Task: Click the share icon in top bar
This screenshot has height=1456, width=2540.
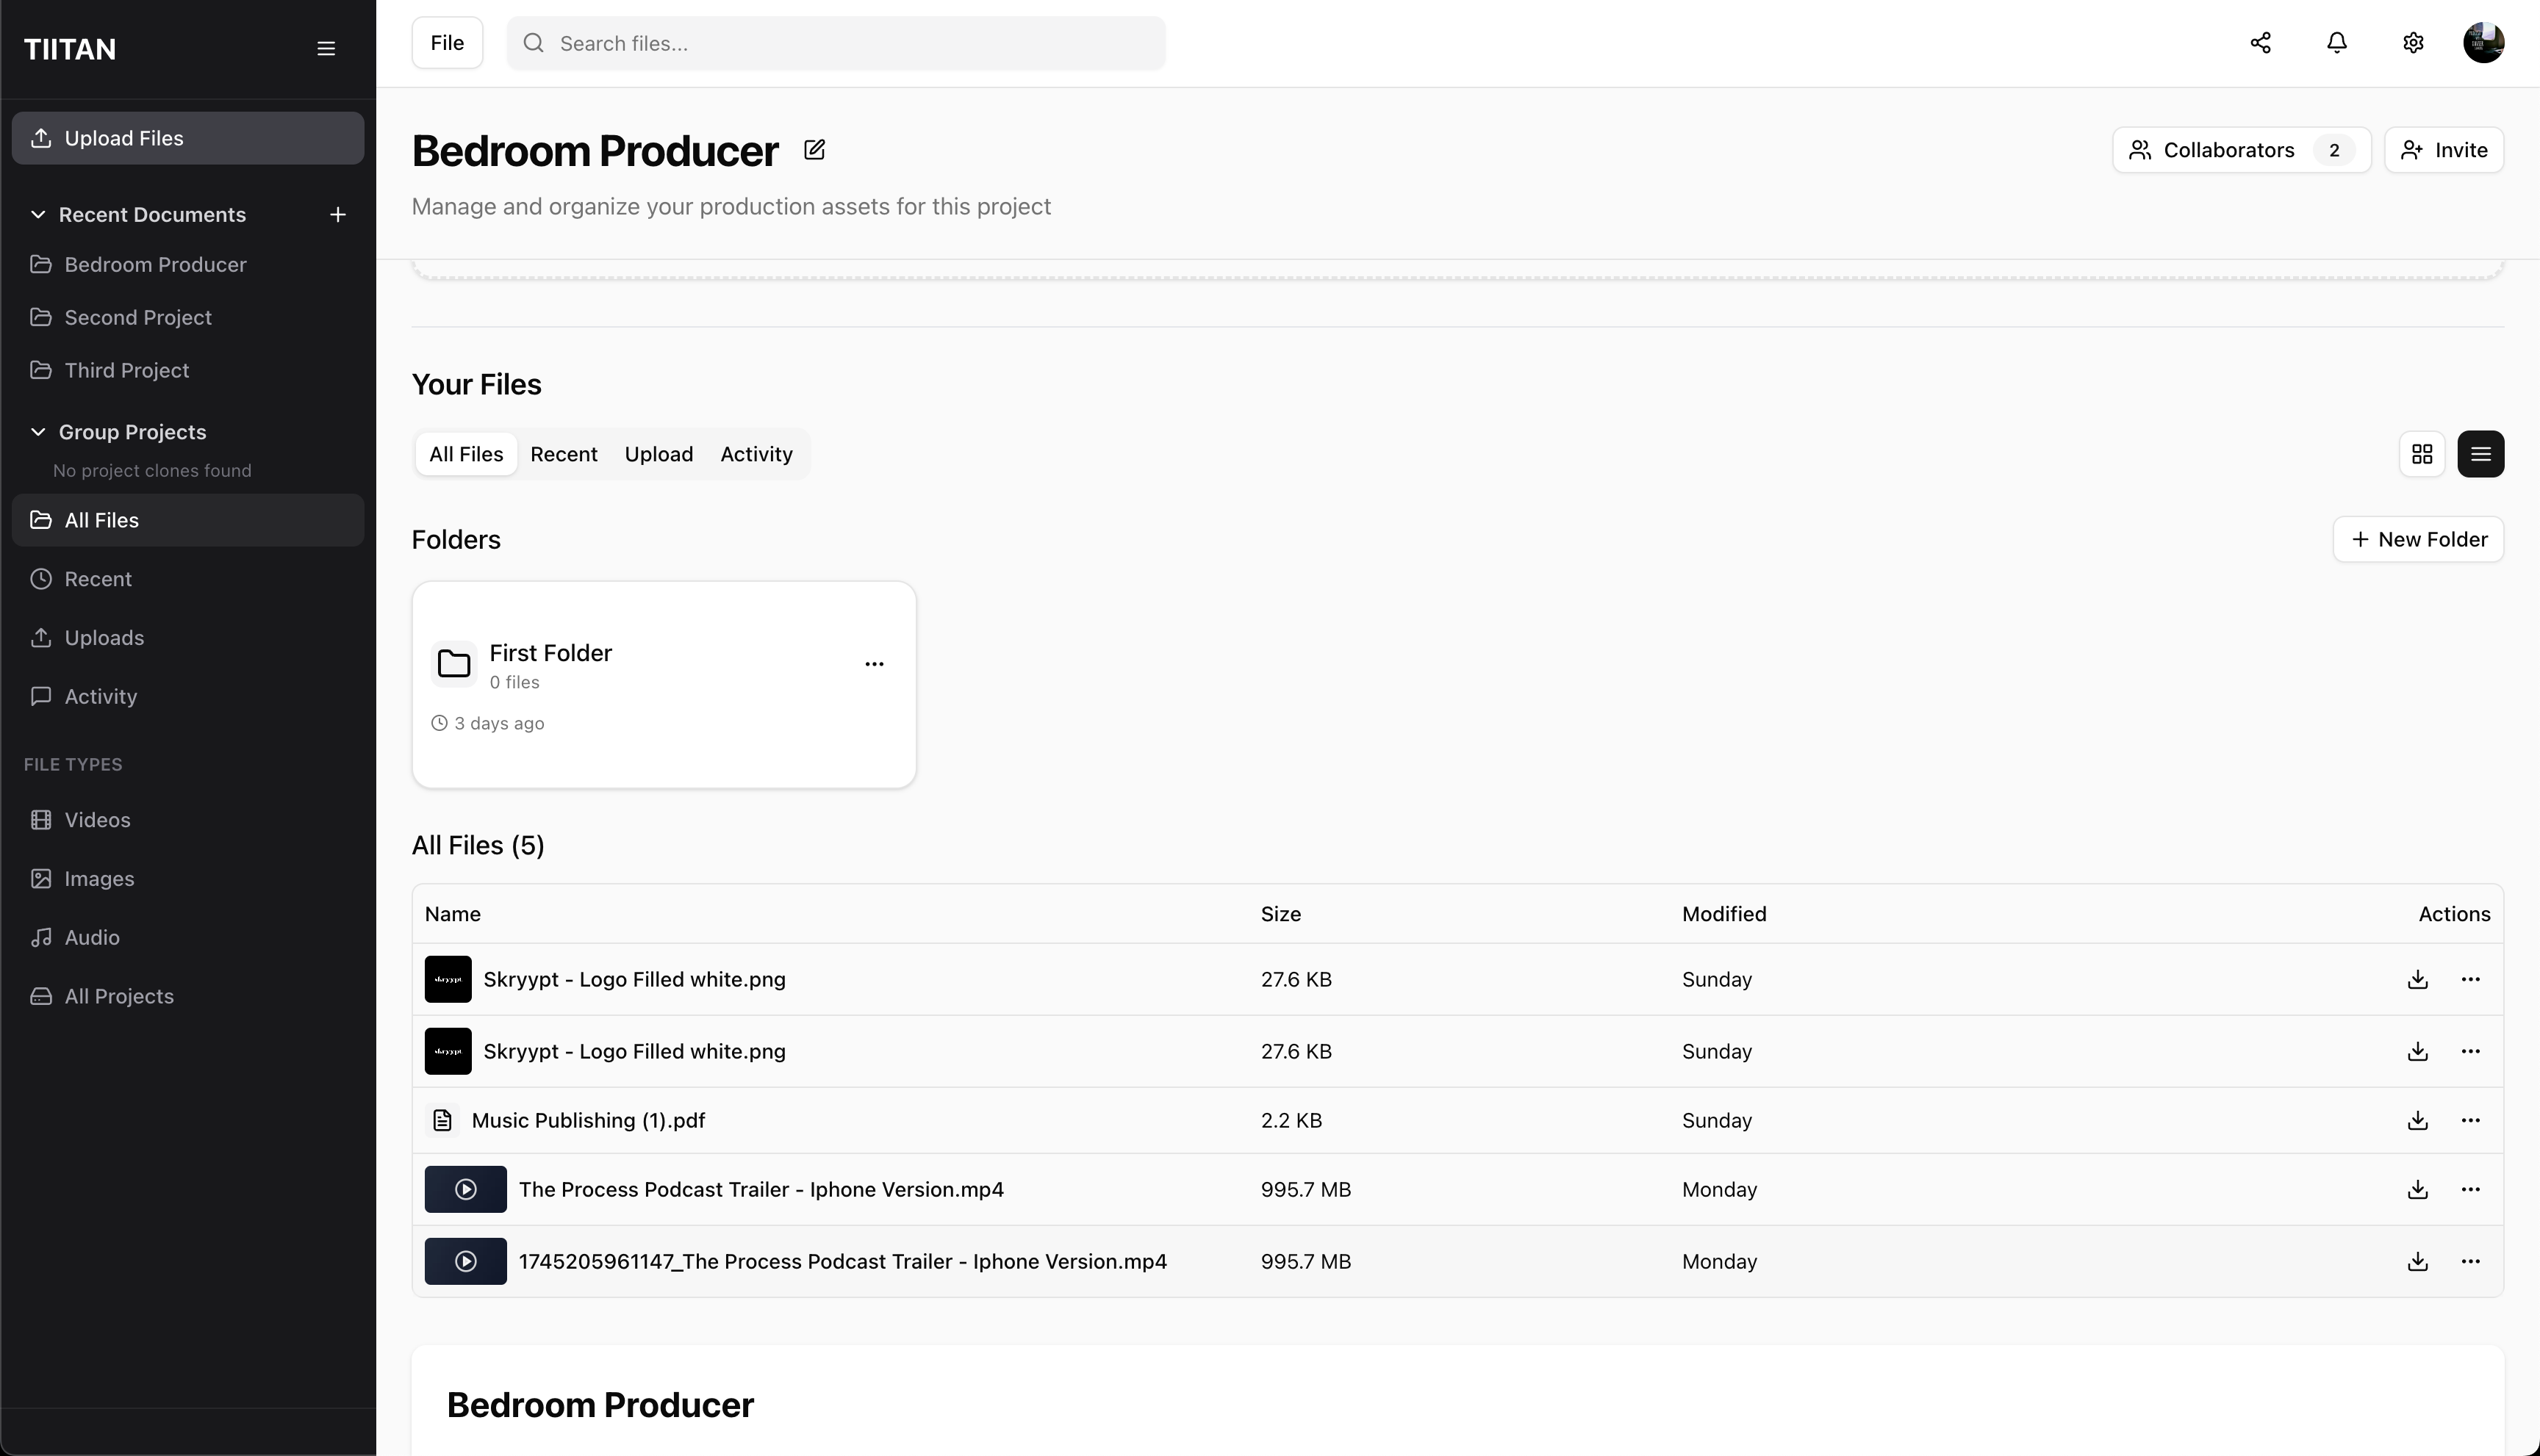Action: point(2260,43)
